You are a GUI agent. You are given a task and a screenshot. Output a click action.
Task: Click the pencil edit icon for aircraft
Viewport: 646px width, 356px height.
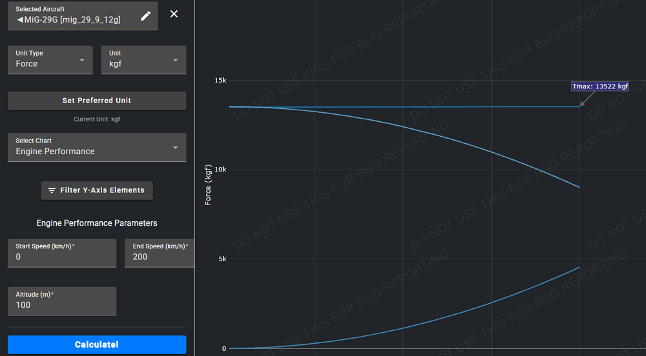(x=146, y=15)
